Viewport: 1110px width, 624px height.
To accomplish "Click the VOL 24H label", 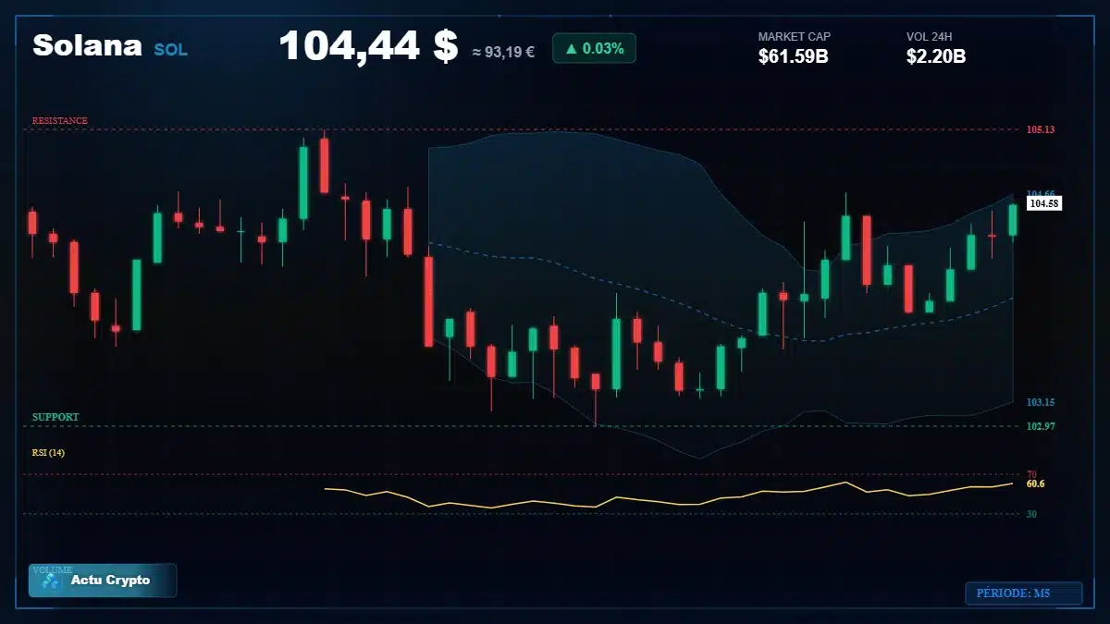I will 930,37.
